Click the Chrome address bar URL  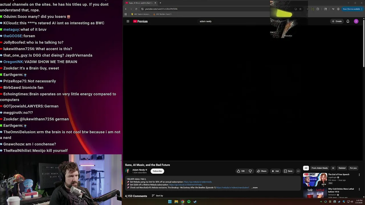[161, 9]
